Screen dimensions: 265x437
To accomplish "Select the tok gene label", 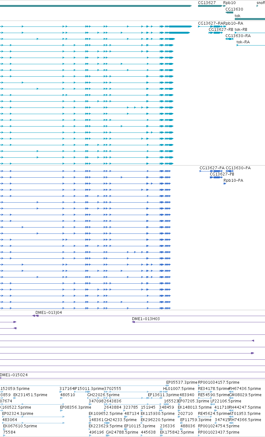I will pos(238,16).
